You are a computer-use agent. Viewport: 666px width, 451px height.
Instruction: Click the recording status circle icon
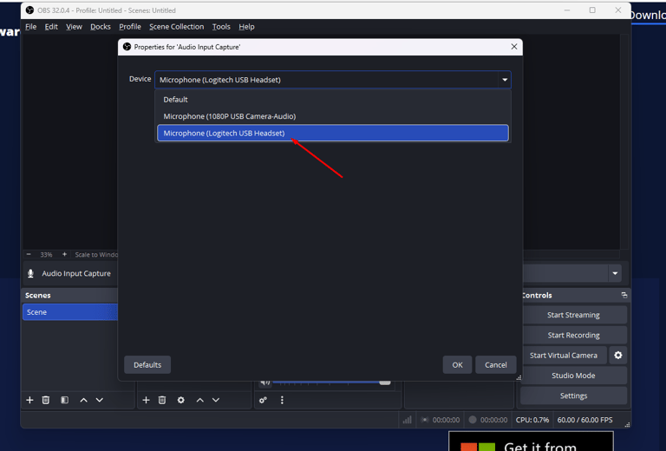coord(473,420)
